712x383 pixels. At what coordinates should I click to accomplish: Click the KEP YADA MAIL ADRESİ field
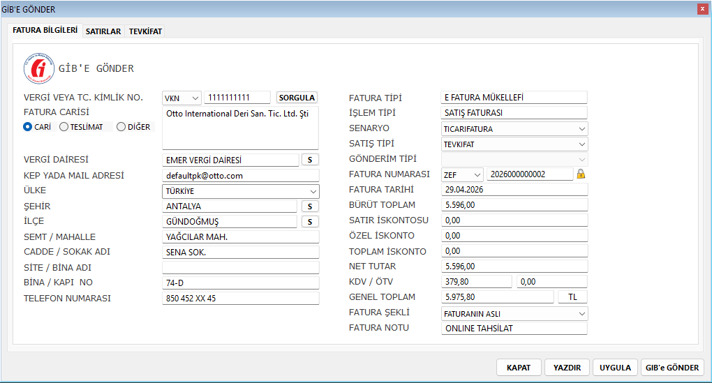tap(241, 176)
